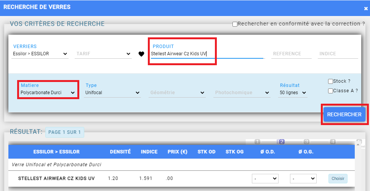Viewport: 370px width, 191px height.
Task: Expand the Géométrie dropdown
Action: (177, 93)
